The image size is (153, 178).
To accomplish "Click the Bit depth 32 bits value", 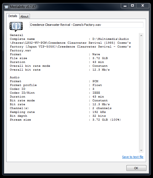I will click(x=99, y=116).
